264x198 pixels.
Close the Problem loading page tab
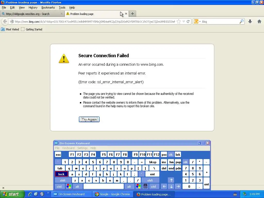coord(126,14)
